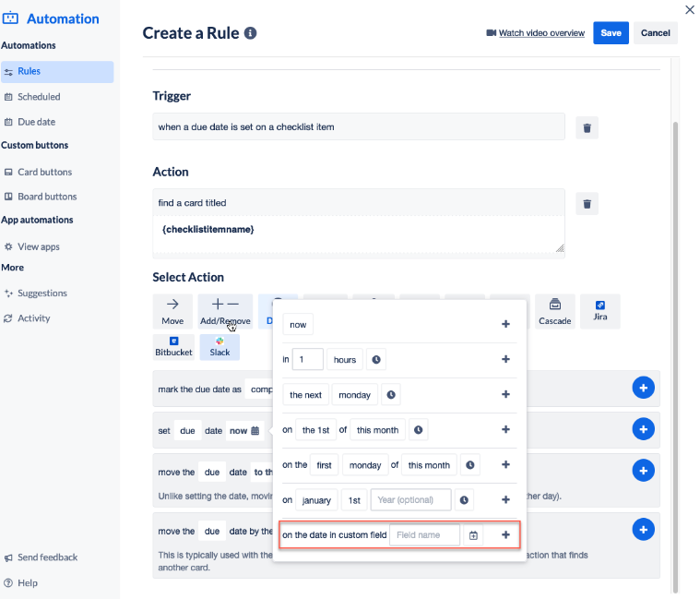Change 'monday' in the first monday row
This screenshot has width=700, height=599.
tap(365, 465)
